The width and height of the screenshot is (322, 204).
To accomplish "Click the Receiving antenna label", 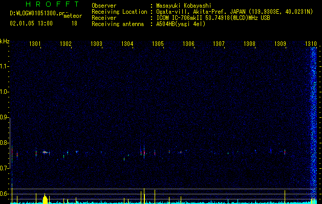I will coord(118,24).
